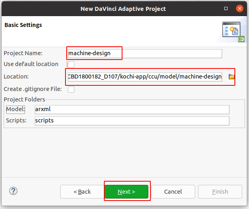Screen dimensions: 249x209
Task: Open the folder browse icon beside Location
Action: coord(232,77)
